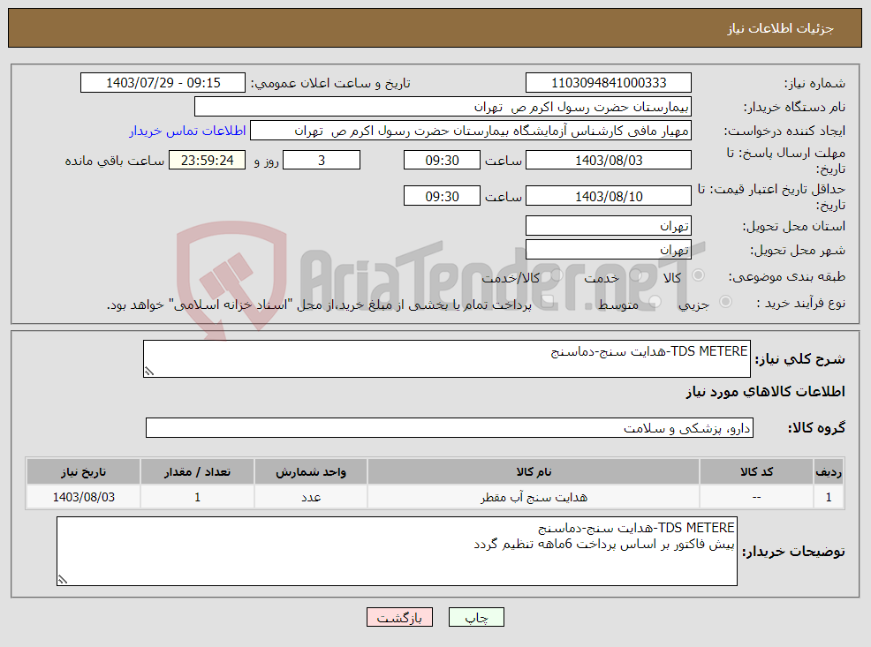Click delivery province تهران field
Viewport: 871px width, 647px height.
[x=609, y=226]
